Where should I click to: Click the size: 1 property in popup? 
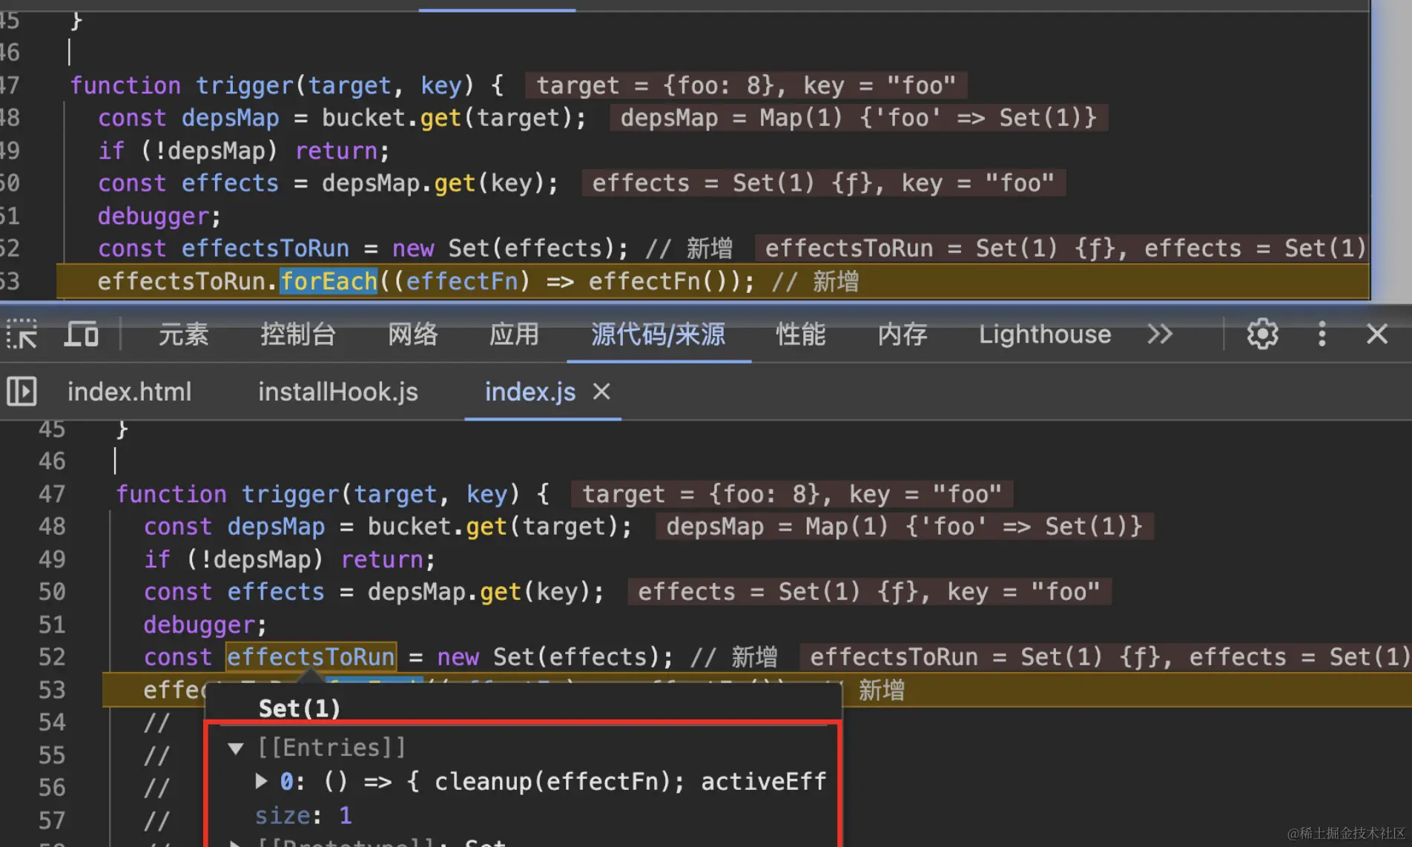click(303, 816)
